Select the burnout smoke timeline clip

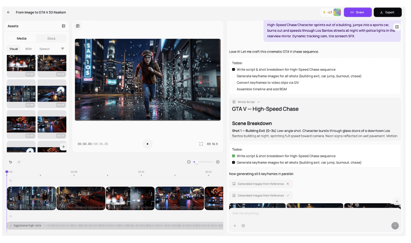(130, 198)
